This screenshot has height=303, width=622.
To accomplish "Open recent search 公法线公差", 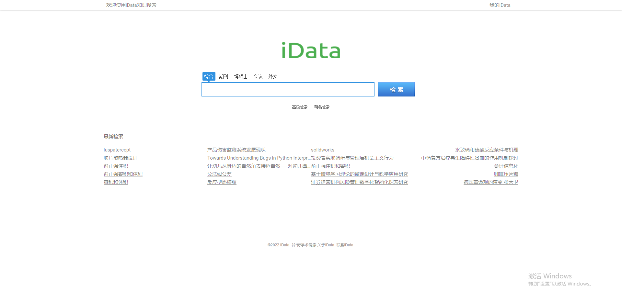I will tap(219, 174).
